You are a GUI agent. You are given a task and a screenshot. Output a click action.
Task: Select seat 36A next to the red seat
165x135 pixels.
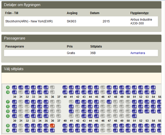point(52,130)
